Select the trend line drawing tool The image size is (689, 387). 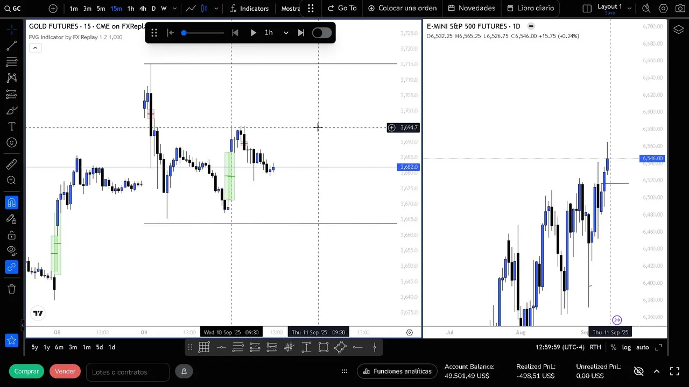[11, 46]
